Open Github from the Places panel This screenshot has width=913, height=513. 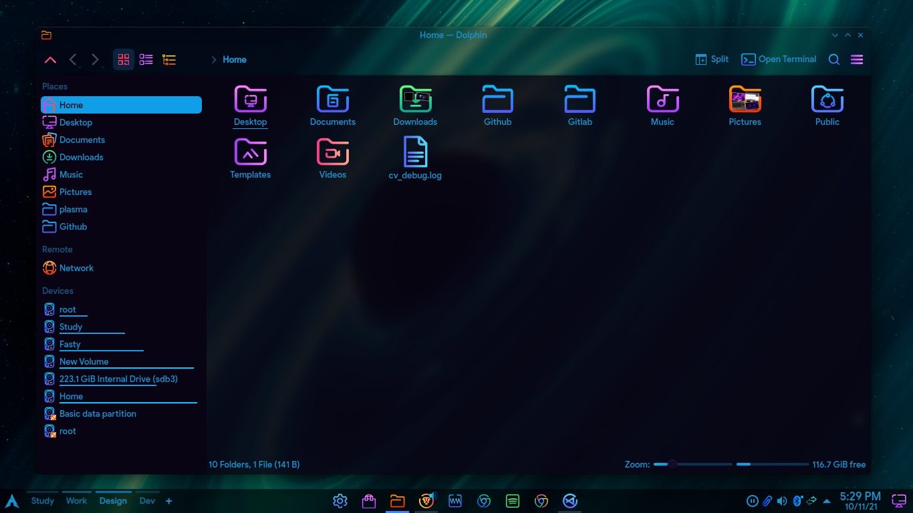[x=121, y=226]
